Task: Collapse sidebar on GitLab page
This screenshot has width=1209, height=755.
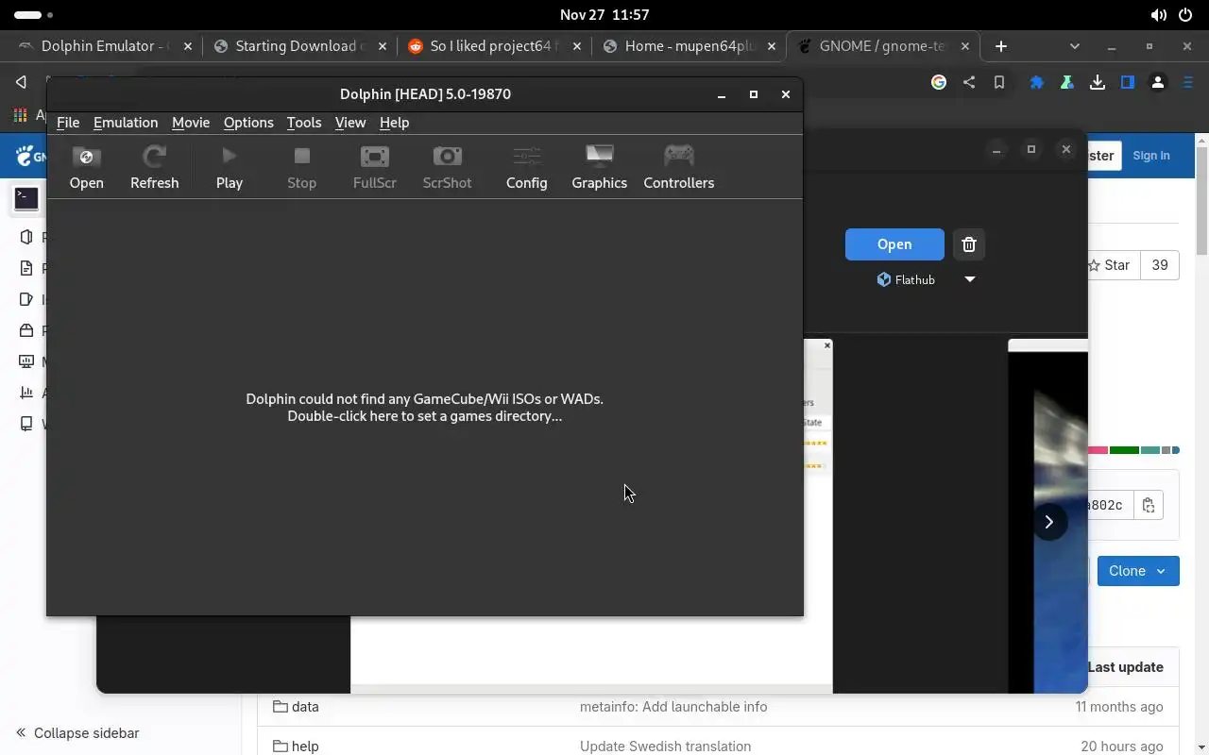Action: click(x=77, y=733)
